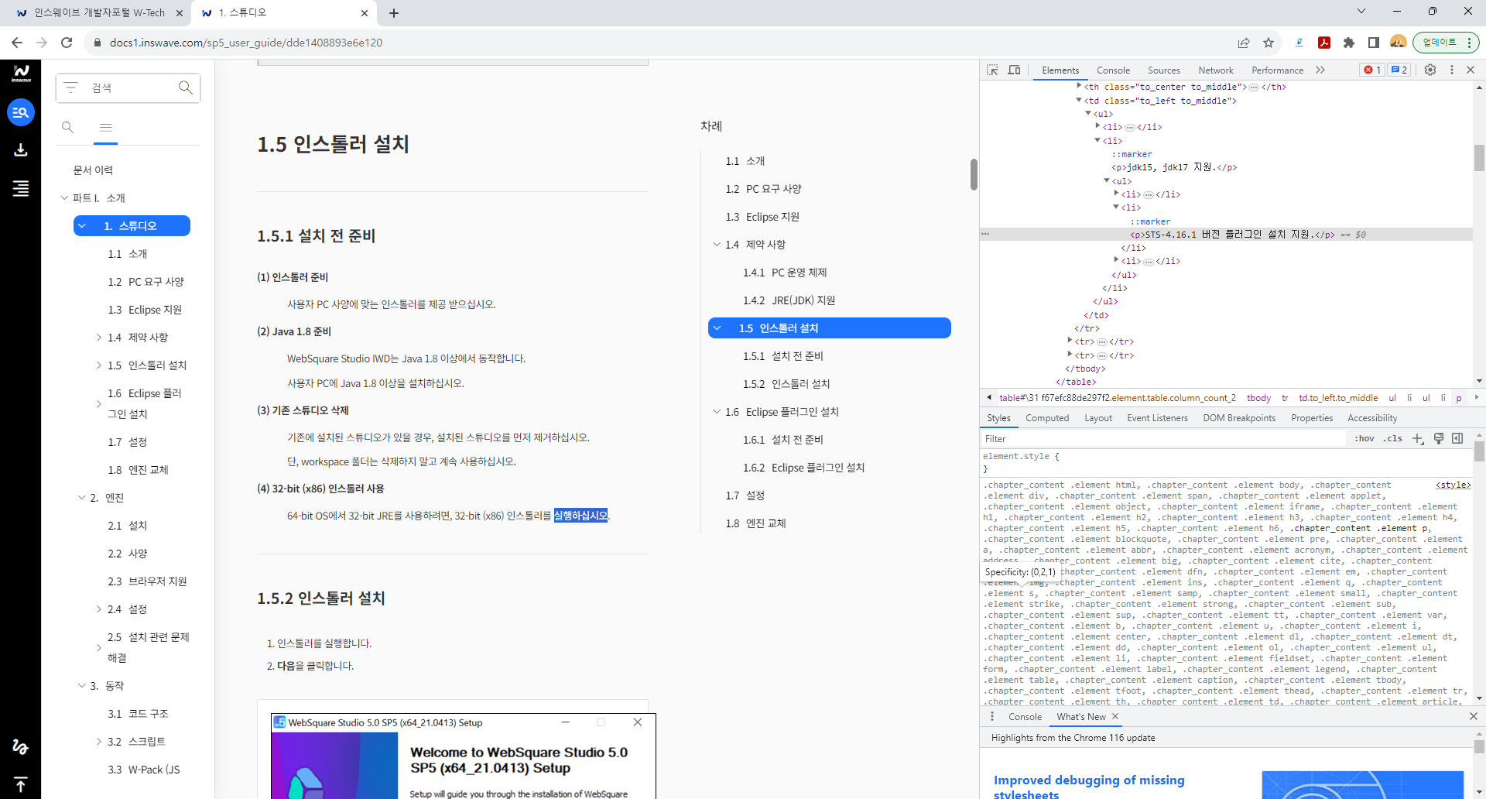Click the 검색 search input field
Screen dimensions: 1486x799
coord(128,87)
